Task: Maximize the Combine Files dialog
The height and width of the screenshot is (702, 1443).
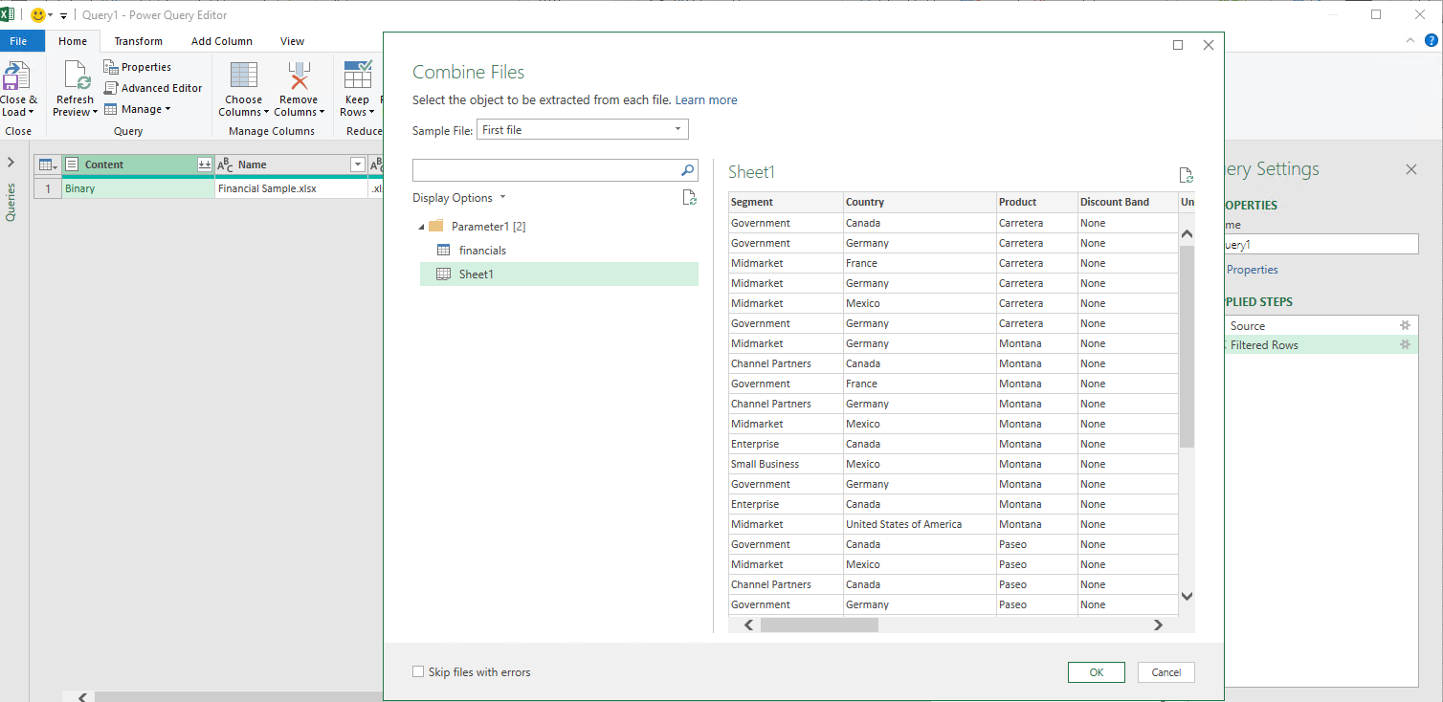Action: [x=1178, y=45]
